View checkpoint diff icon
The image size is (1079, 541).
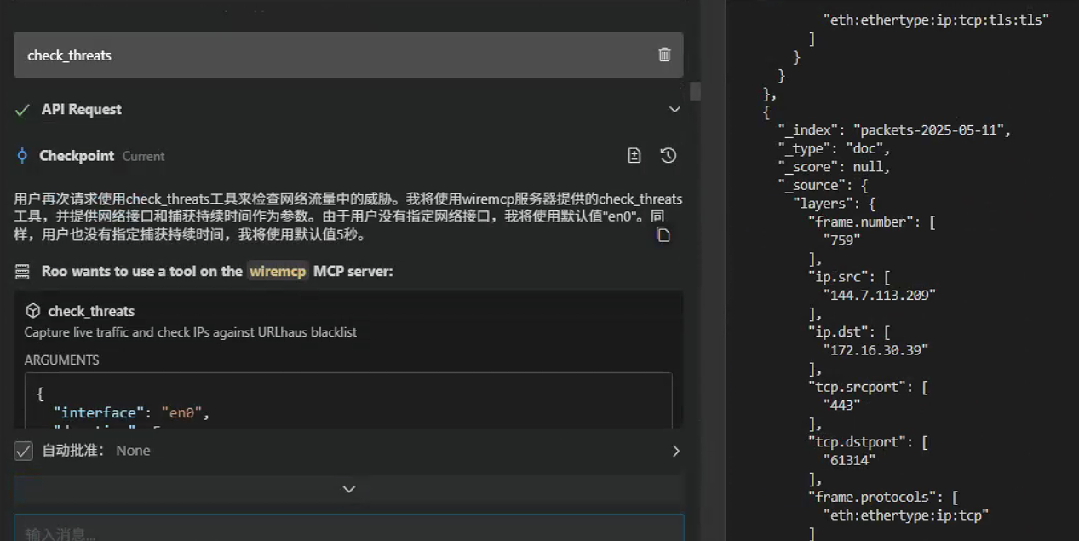634,155
